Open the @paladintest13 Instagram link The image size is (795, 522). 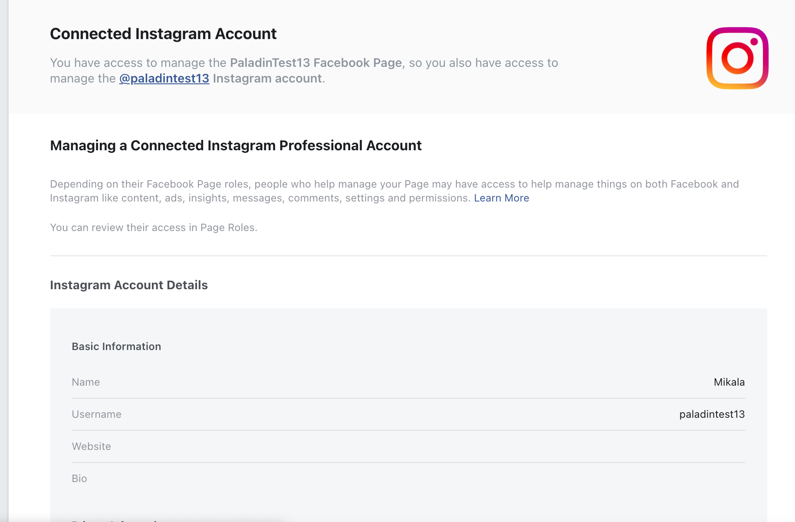point(164,79)
